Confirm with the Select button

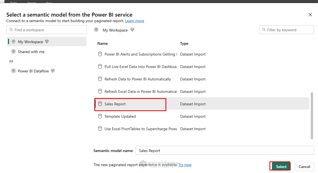pyautogui.click(x=281, y=166)
